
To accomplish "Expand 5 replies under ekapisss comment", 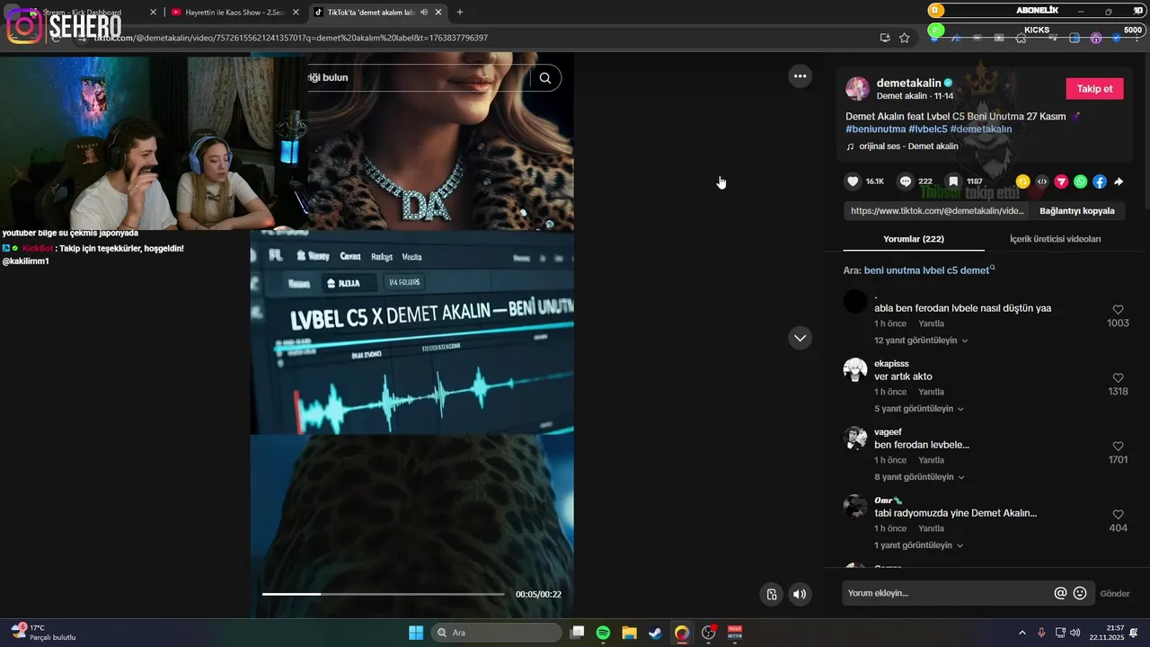I will point(919,409).
